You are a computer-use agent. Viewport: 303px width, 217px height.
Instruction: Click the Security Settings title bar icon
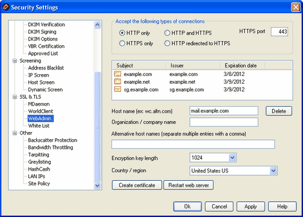(x=6, y=7)
